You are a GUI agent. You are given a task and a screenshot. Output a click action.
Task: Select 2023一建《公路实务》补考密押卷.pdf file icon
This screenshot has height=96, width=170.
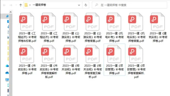(70, 21)
